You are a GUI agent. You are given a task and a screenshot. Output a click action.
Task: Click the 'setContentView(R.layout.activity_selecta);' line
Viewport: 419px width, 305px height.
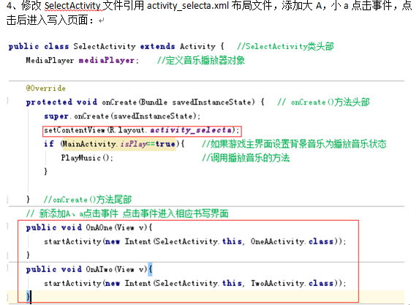click(142, 130)
